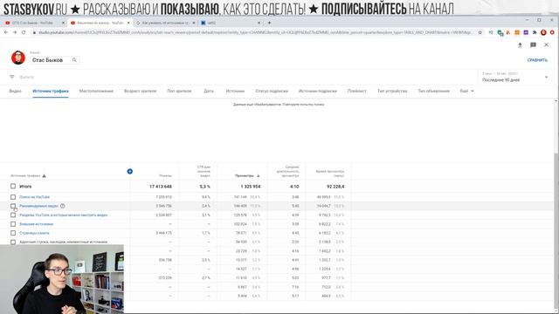Viewport: 559px width, 314px height.
Task: Click Время просмотра (часы) column header
Action: click(x=330, y=174)
